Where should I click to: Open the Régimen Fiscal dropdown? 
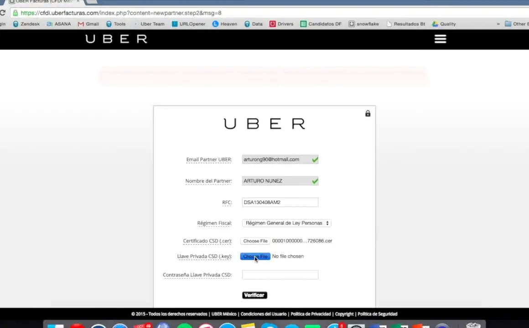(x=286, y=223)
